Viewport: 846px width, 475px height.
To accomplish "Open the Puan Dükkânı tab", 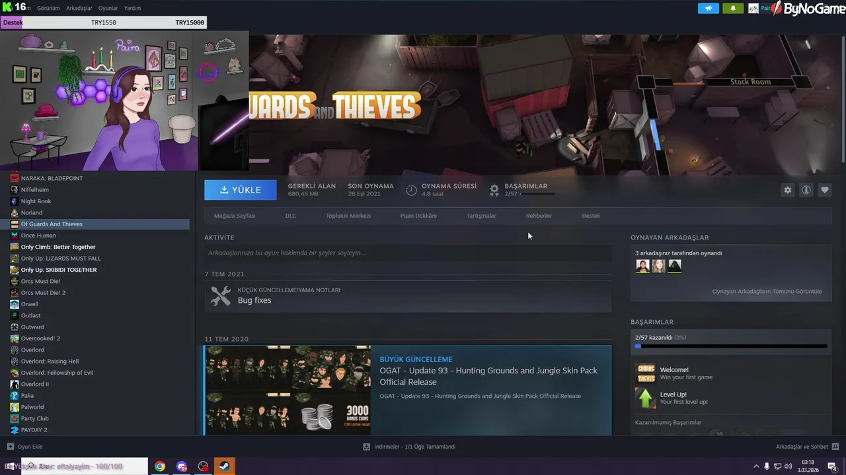I will 417,216.
